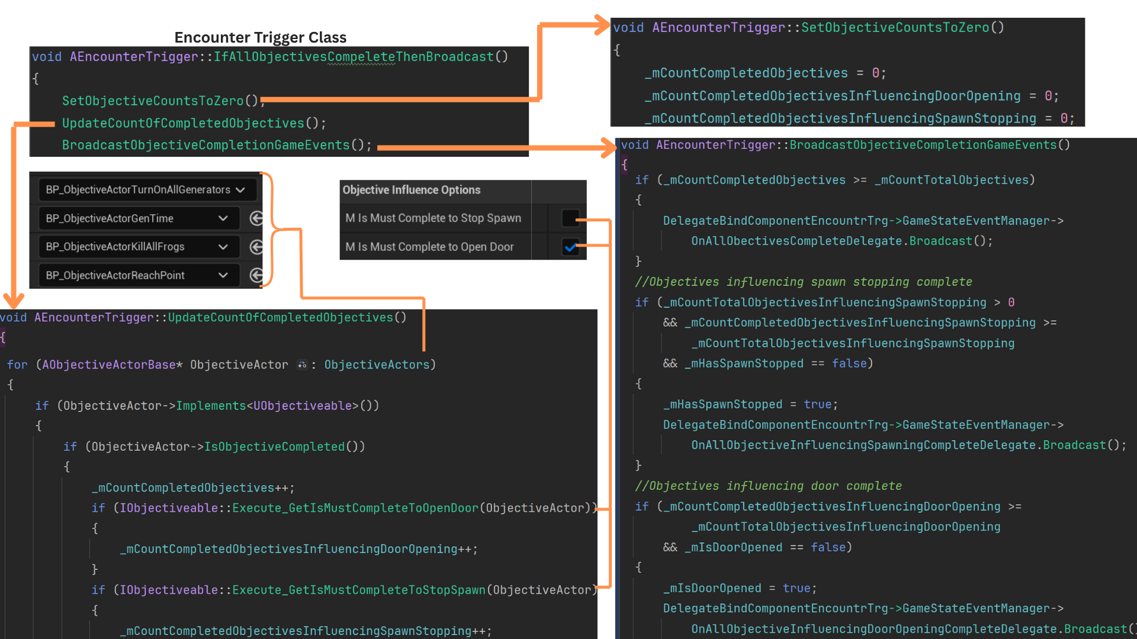1137x639 pixels.
Task: Click Execute_GetIsMustCompleteToOpenDoor in the code
Action: 355,508
